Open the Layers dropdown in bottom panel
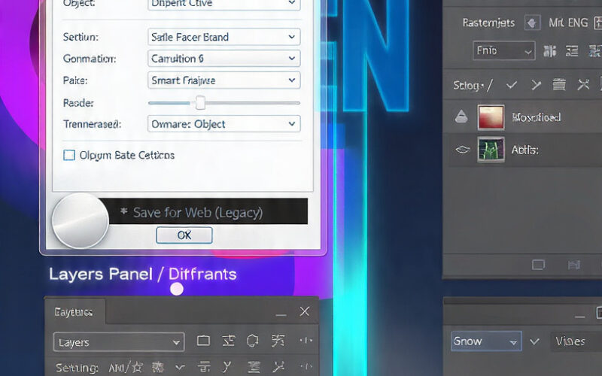 pos(119,342)
